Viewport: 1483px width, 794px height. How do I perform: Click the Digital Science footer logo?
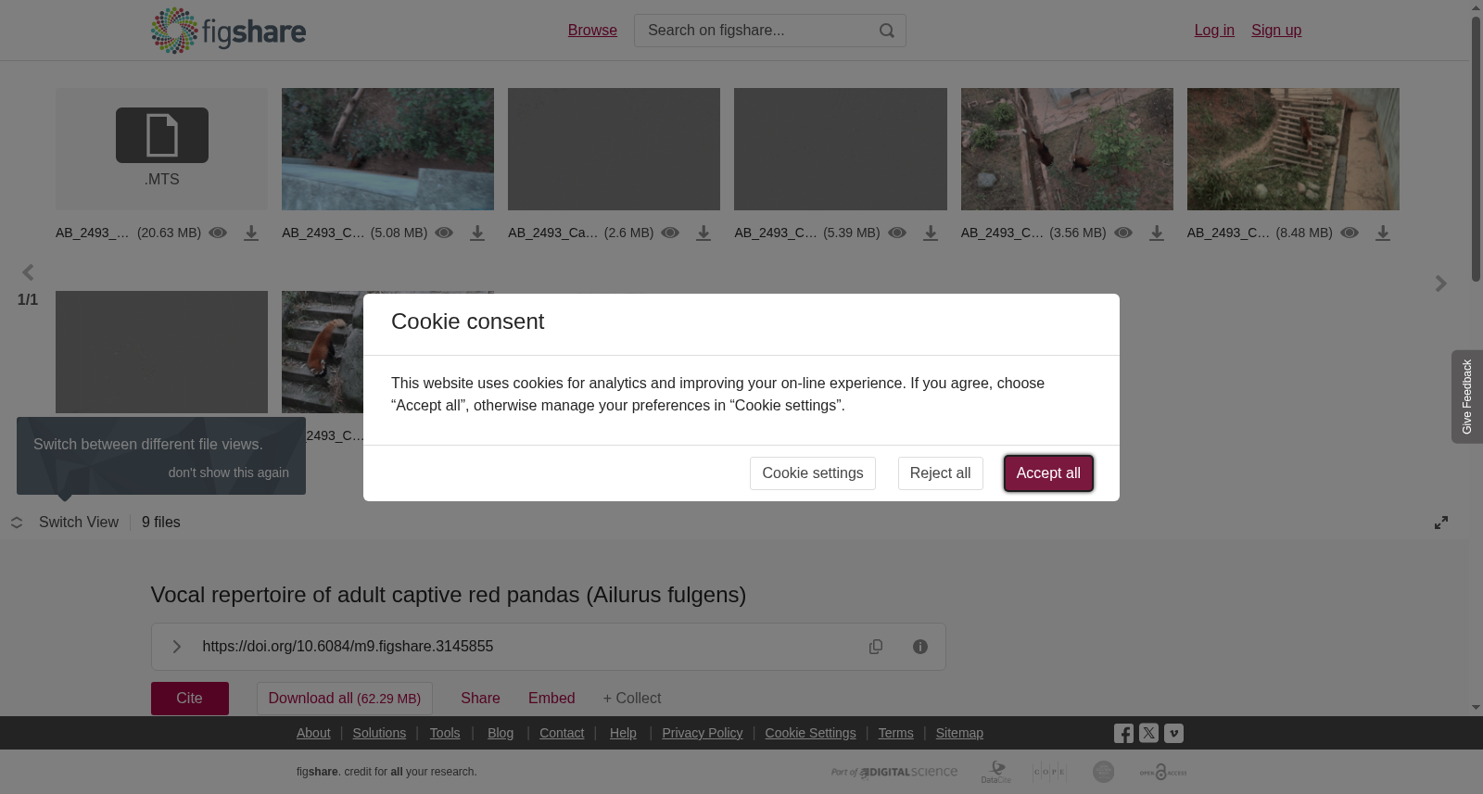click(x=894, y=772)
